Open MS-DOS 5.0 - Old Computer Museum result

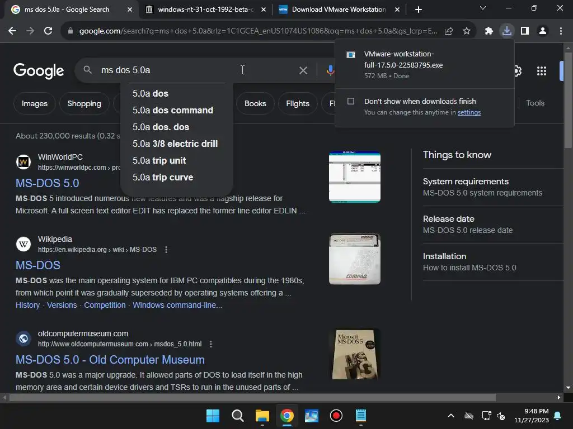click(110, 360)
